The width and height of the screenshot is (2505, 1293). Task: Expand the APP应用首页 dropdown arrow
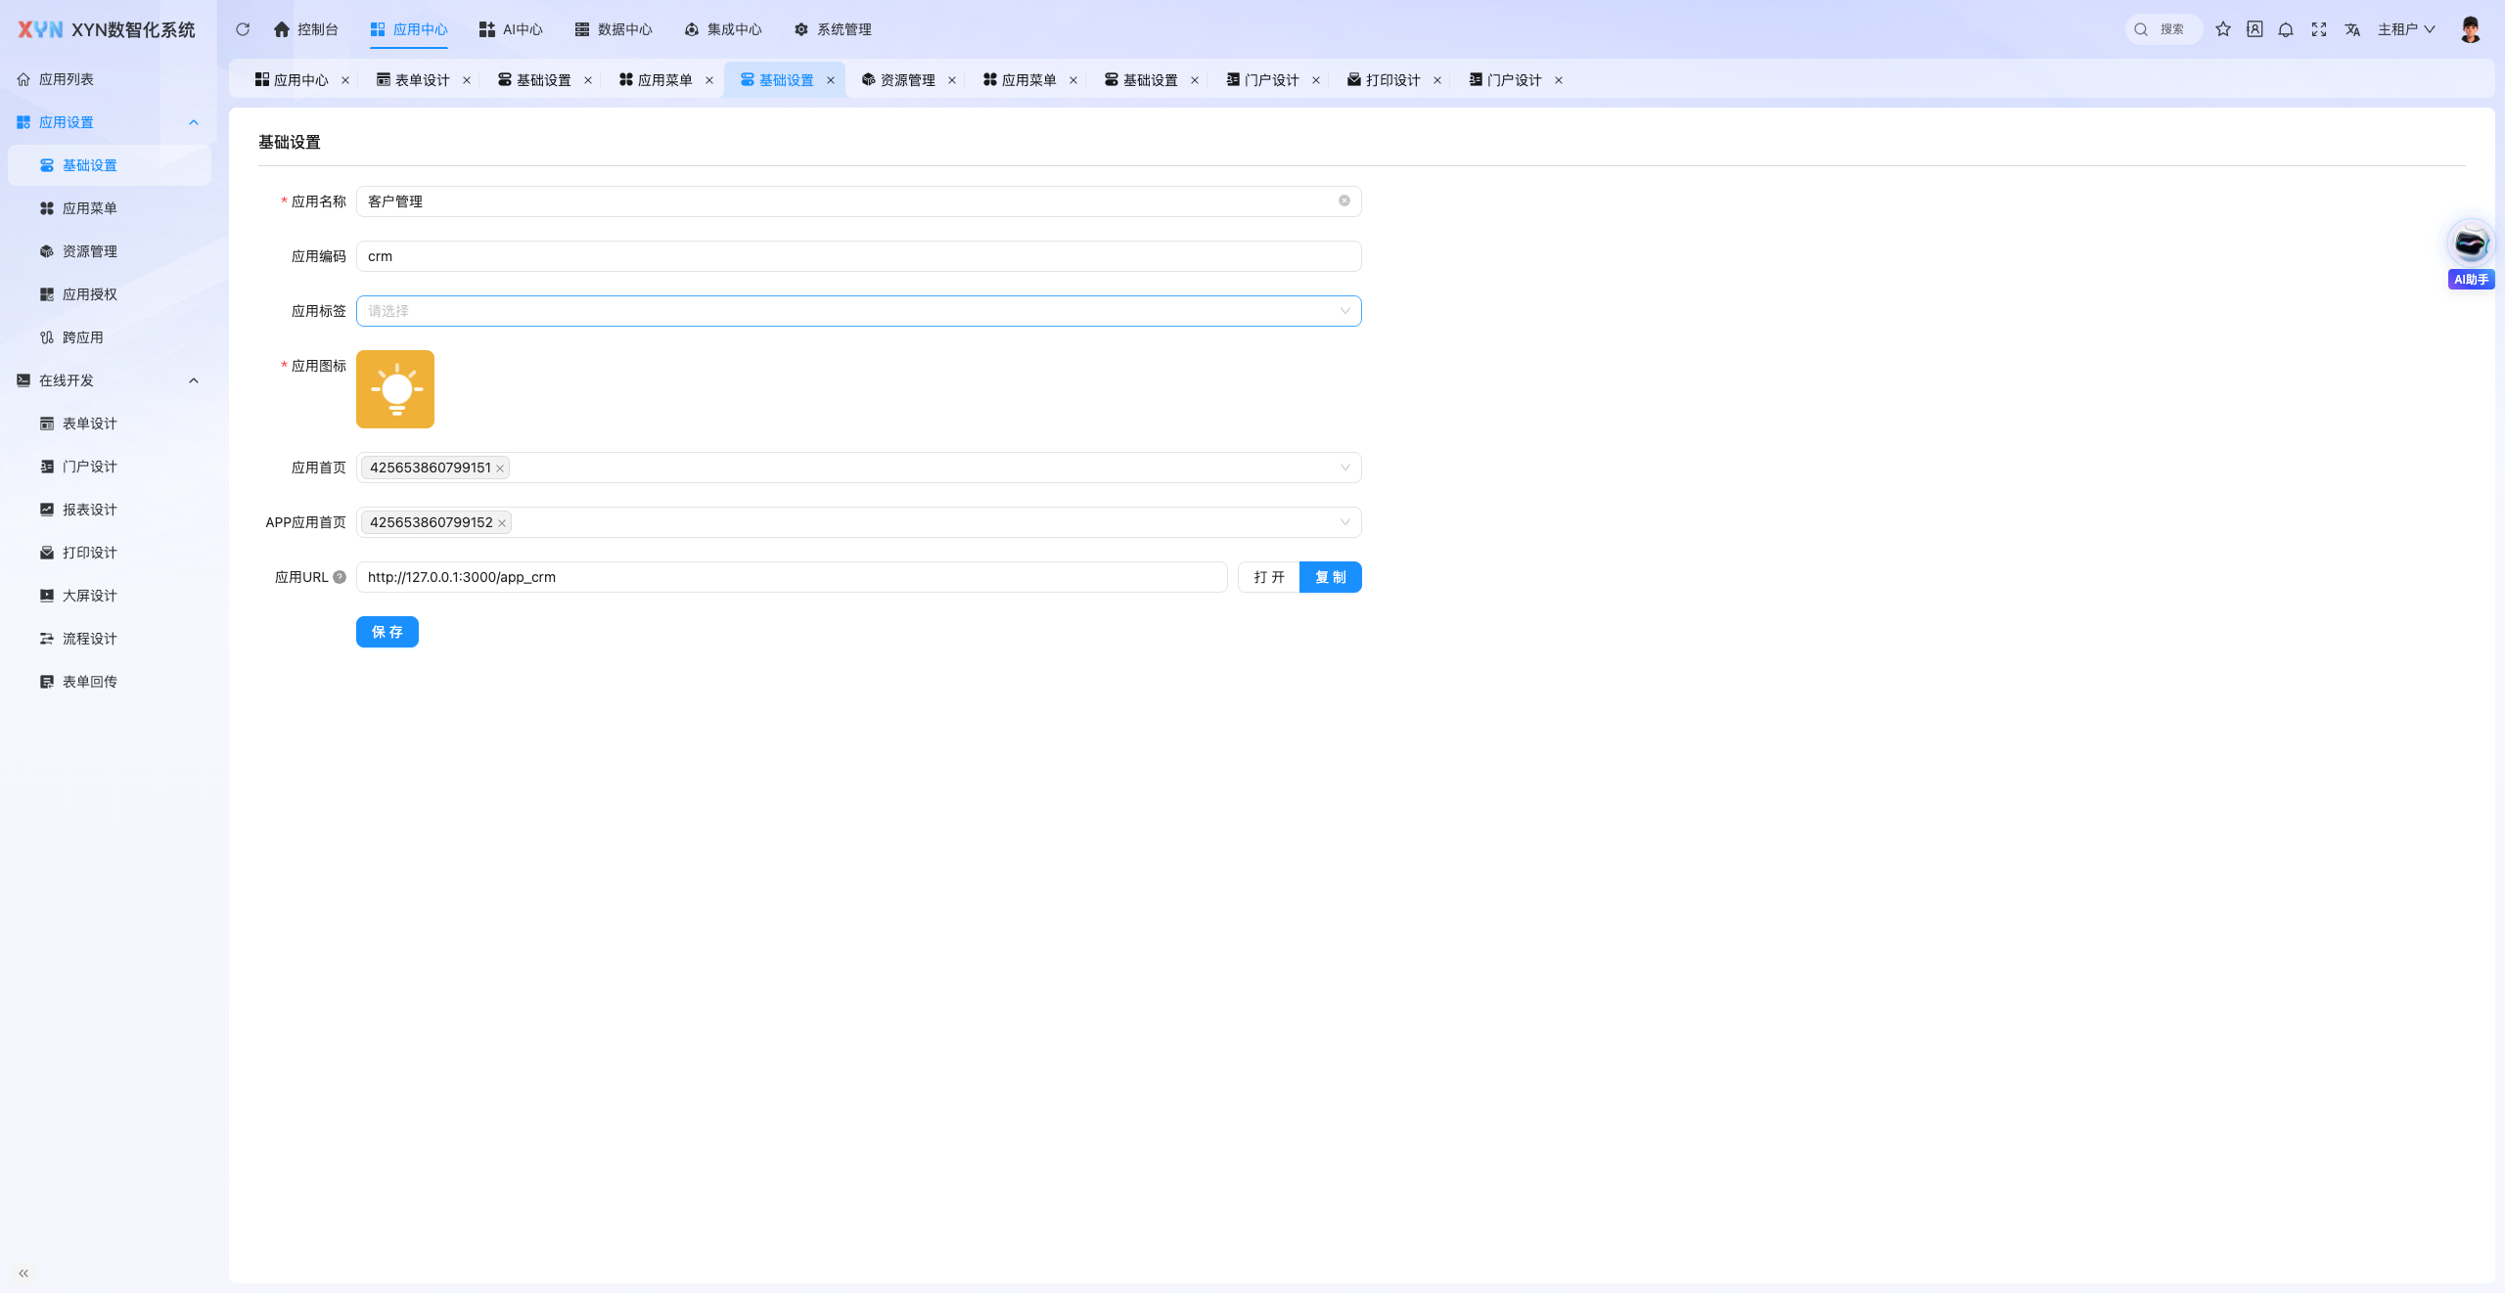tap(1345, 522)
